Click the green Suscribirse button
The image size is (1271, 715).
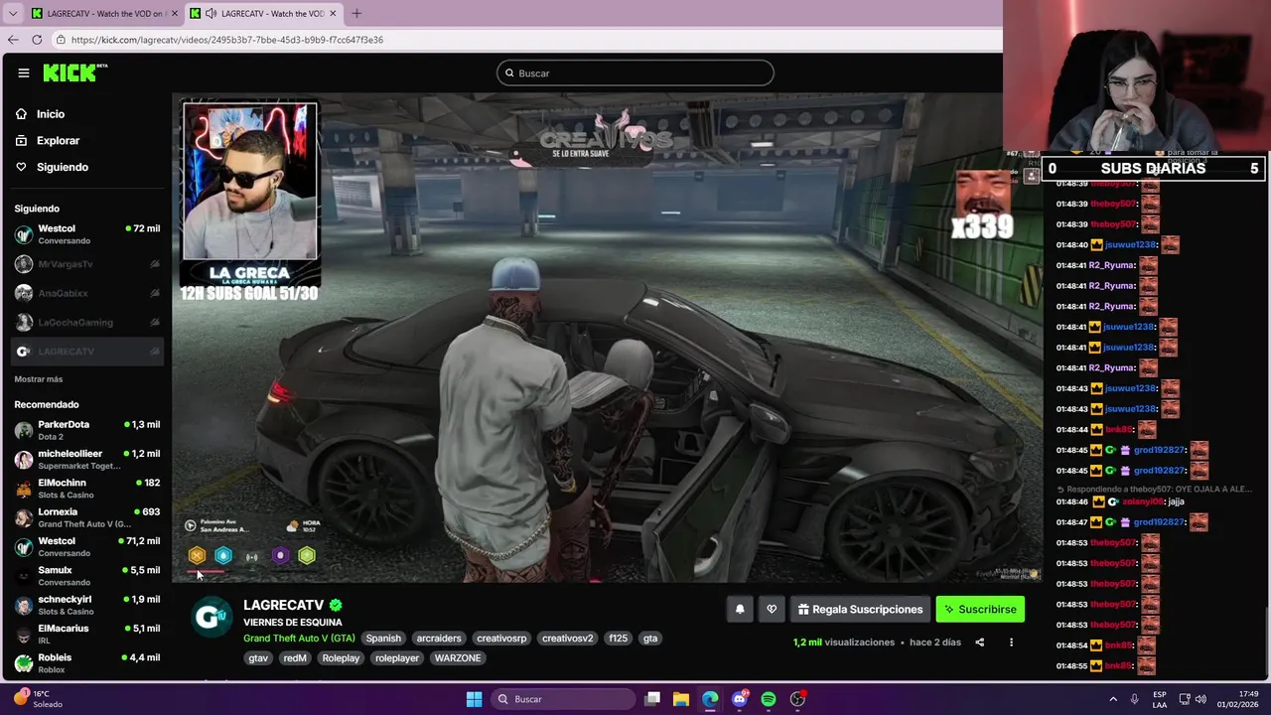tap(980, 610)
